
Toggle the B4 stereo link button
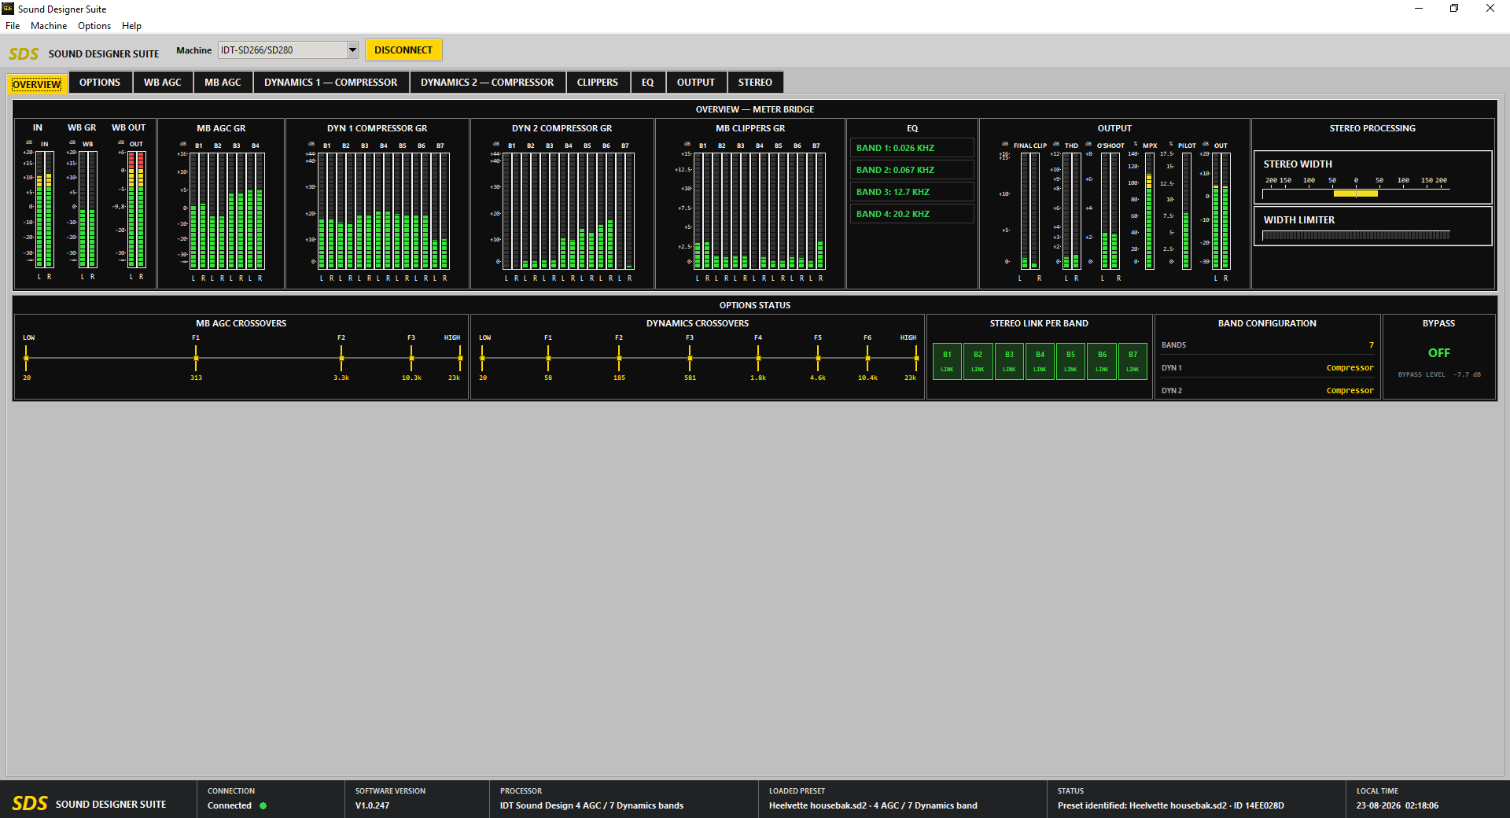point(1040,361)
